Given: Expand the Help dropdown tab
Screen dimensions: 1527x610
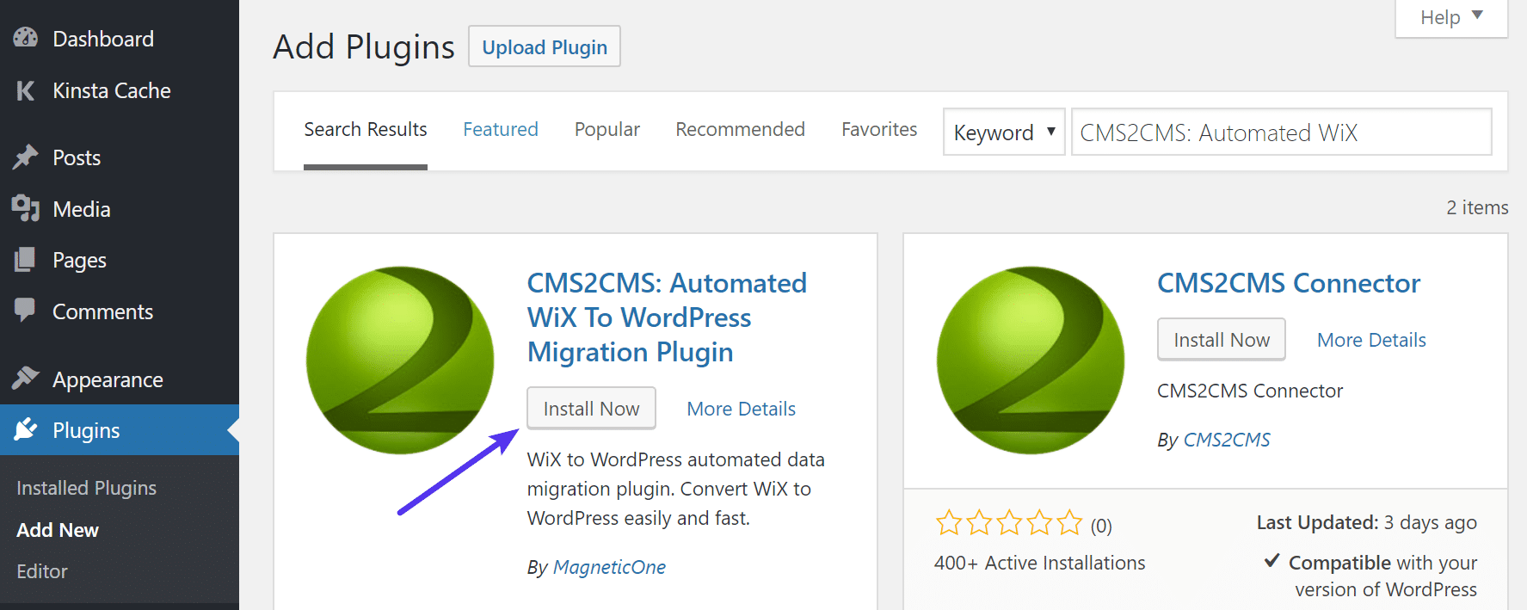Looking at the screenshot, I should pyautogui.click(x=1451, y=17).
